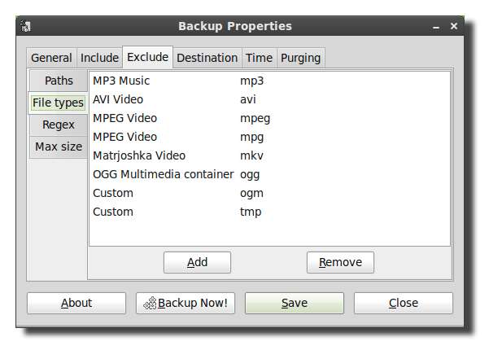Switch to the Include tab
Image resolution: width=489 pixels, height=350 pixels.
[x=99, y=58]
